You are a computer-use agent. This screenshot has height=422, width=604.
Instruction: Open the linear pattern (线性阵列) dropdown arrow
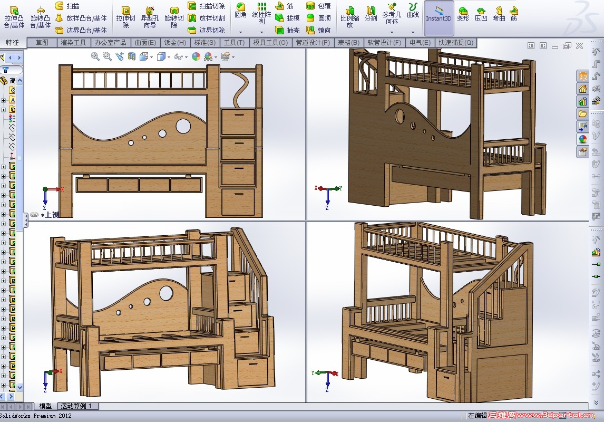261,32
